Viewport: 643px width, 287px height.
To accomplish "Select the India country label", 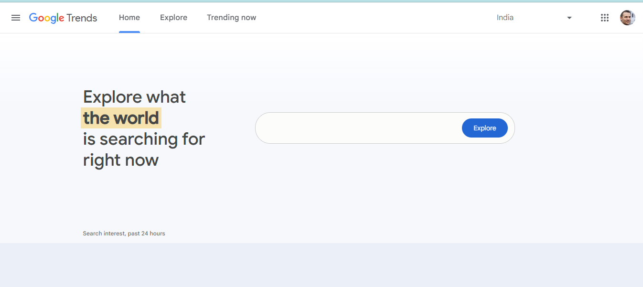I will coord(505,18).
